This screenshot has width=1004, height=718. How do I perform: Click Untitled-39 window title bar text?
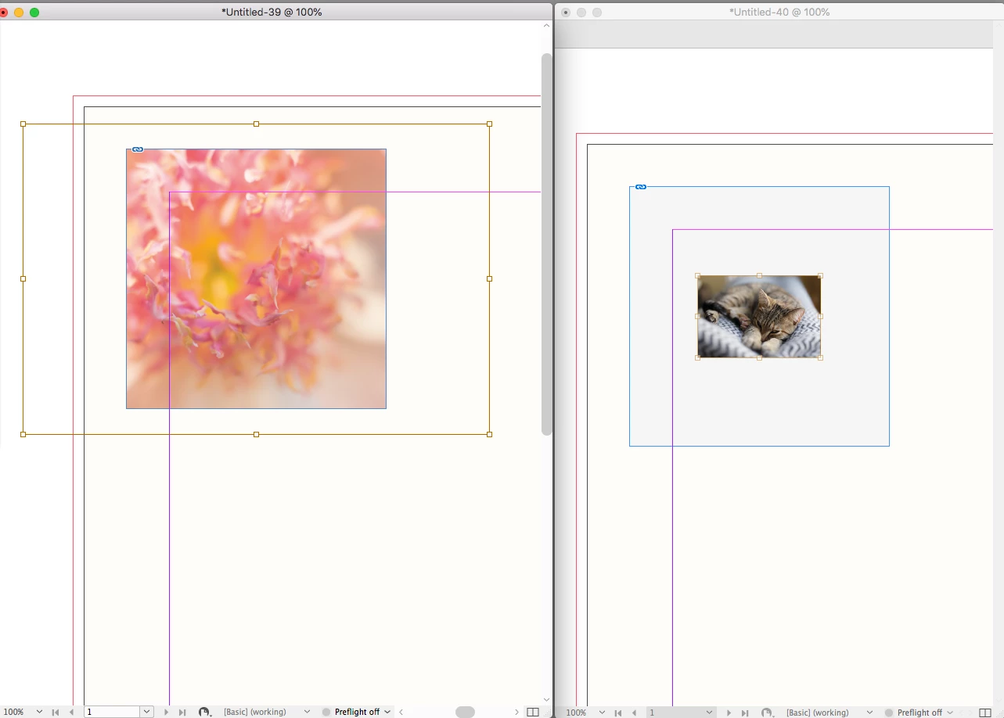[272, 12]
